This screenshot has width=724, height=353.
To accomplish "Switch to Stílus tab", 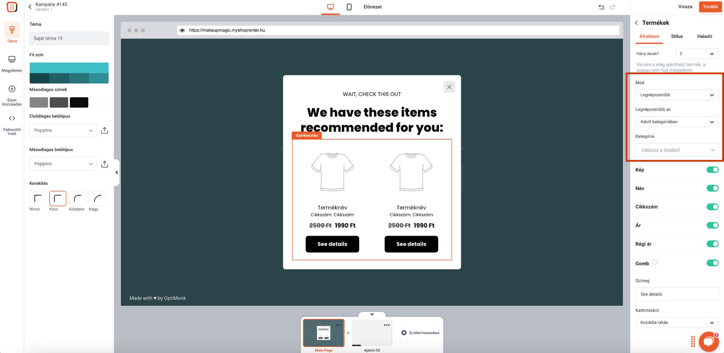I will click(x=677, y=36).
